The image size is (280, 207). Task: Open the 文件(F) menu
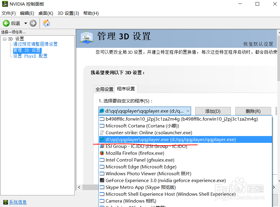(x=9, y=13)
